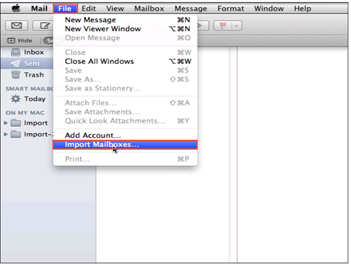Viewport: 351px width, 264px height.
Task: Select the Import-2 folder
Action: (38, 134)
